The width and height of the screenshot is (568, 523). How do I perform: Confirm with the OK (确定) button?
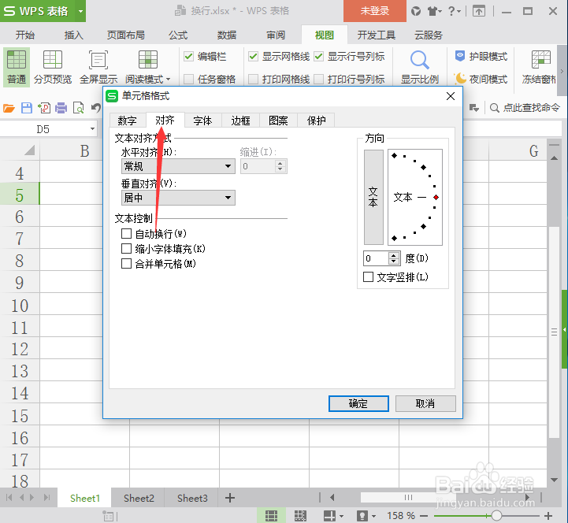tap(358, 403)
